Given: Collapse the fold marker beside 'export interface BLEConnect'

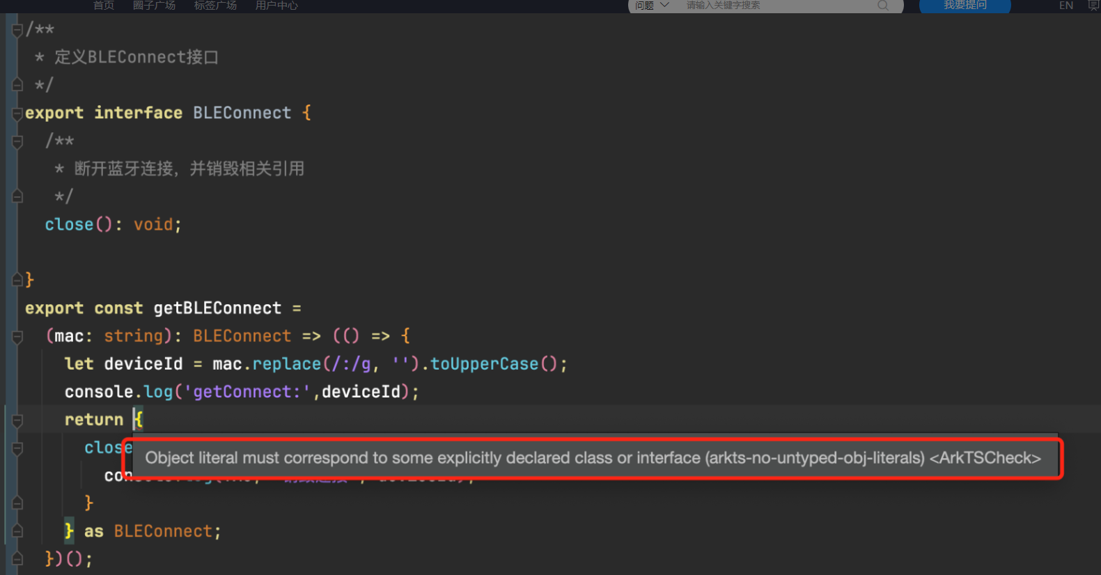Looking at the screenshot, I should tap(17, 114).
